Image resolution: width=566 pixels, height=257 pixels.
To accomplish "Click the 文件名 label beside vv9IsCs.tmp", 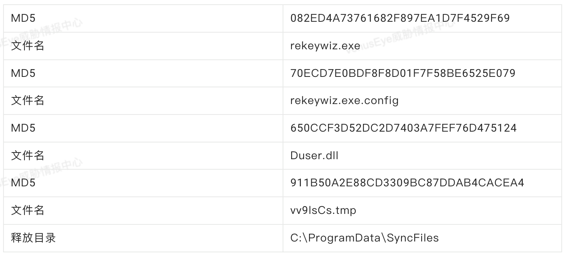I will [28, 210].
